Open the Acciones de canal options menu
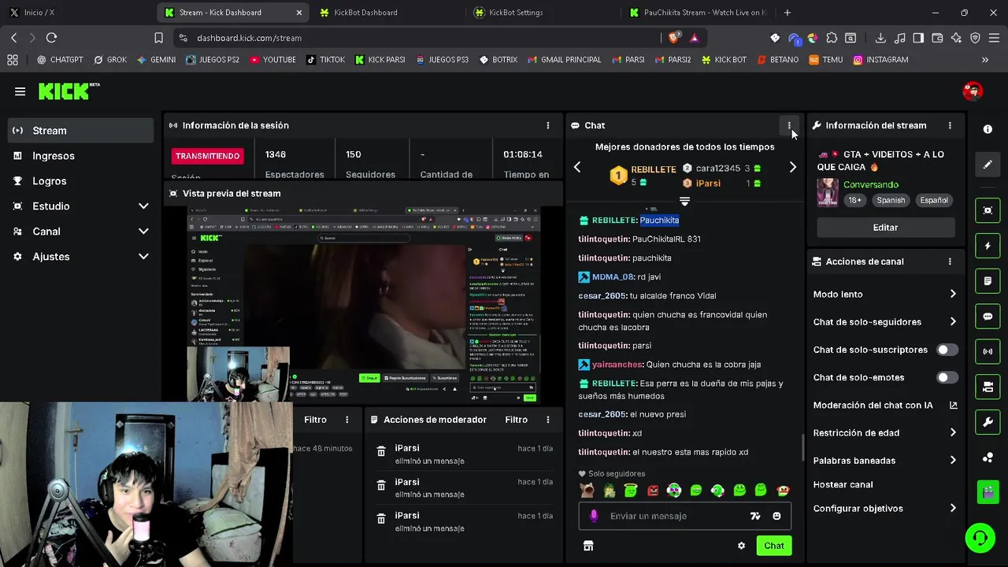 point(950,261)
